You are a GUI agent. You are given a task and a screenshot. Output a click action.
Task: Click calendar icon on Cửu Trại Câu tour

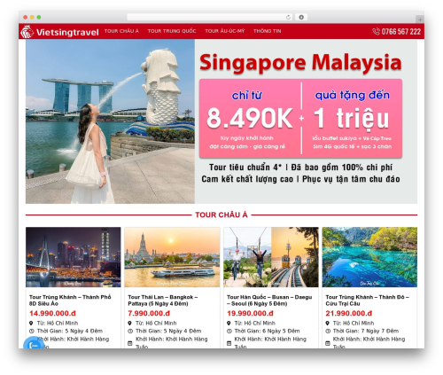coord(328,343)
